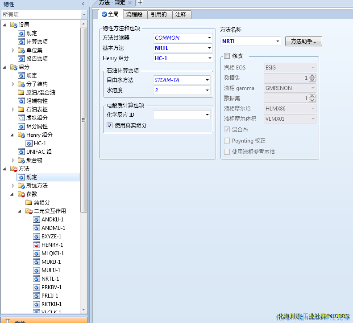Select UNIFAC 组 in the tree
Screen dimensions: 353x323
tap(39, 152)
